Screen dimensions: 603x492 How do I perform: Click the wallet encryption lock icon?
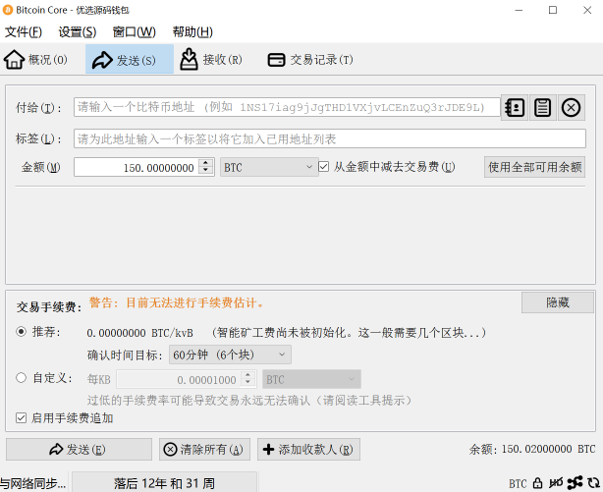[x=537, y=483]
